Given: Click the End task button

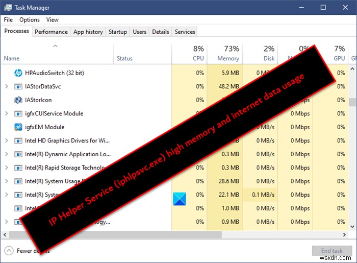Looking at the screenshot, I should coord(331,251).
